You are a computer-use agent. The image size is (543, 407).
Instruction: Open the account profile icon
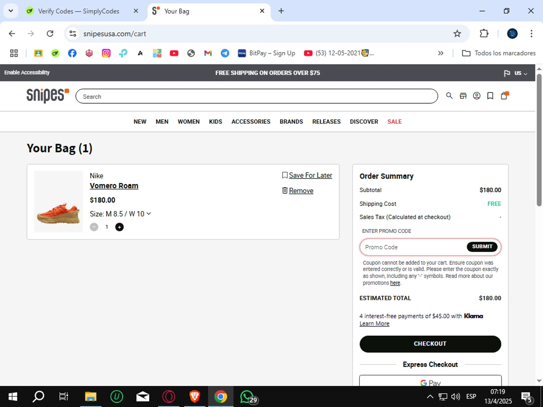tap(477, 96)
